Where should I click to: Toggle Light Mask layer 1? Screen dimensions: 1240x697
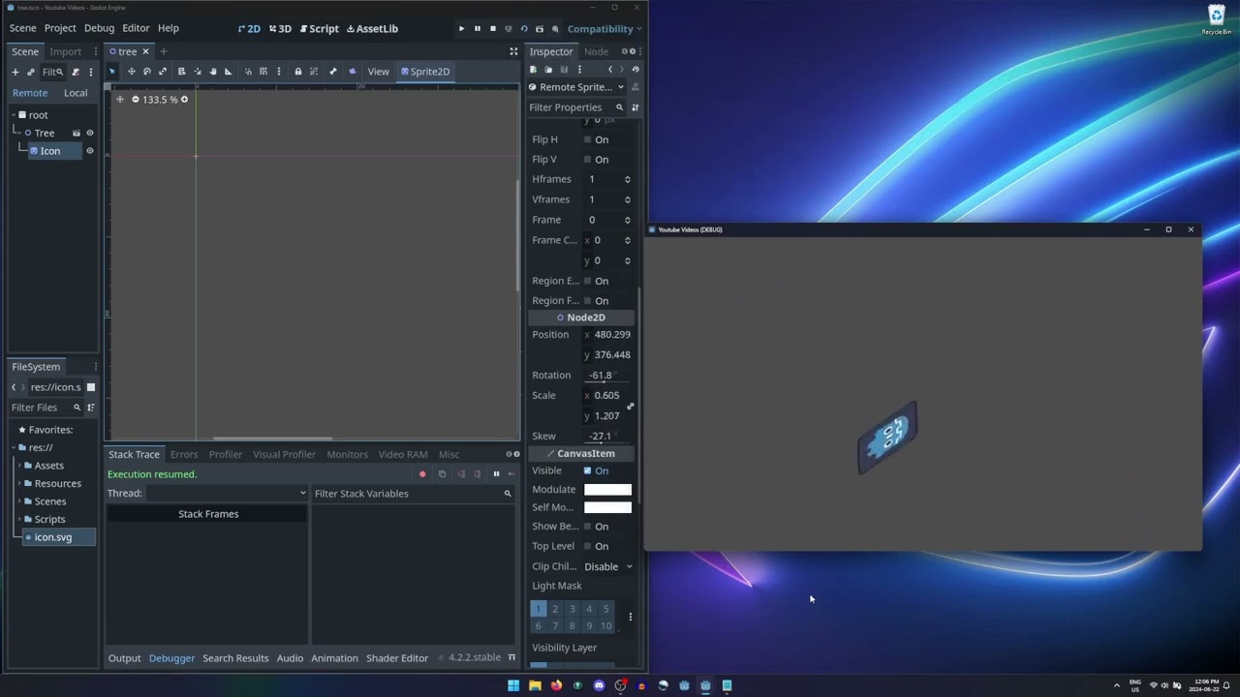539,609
